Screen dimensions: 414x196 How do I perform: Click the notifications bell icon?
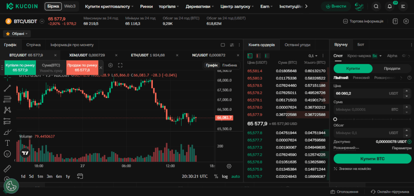coord(389,6)
